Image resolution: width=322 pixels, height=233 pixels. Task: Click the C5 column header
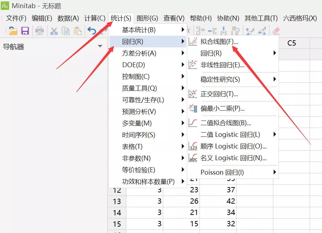pos(291,43)
